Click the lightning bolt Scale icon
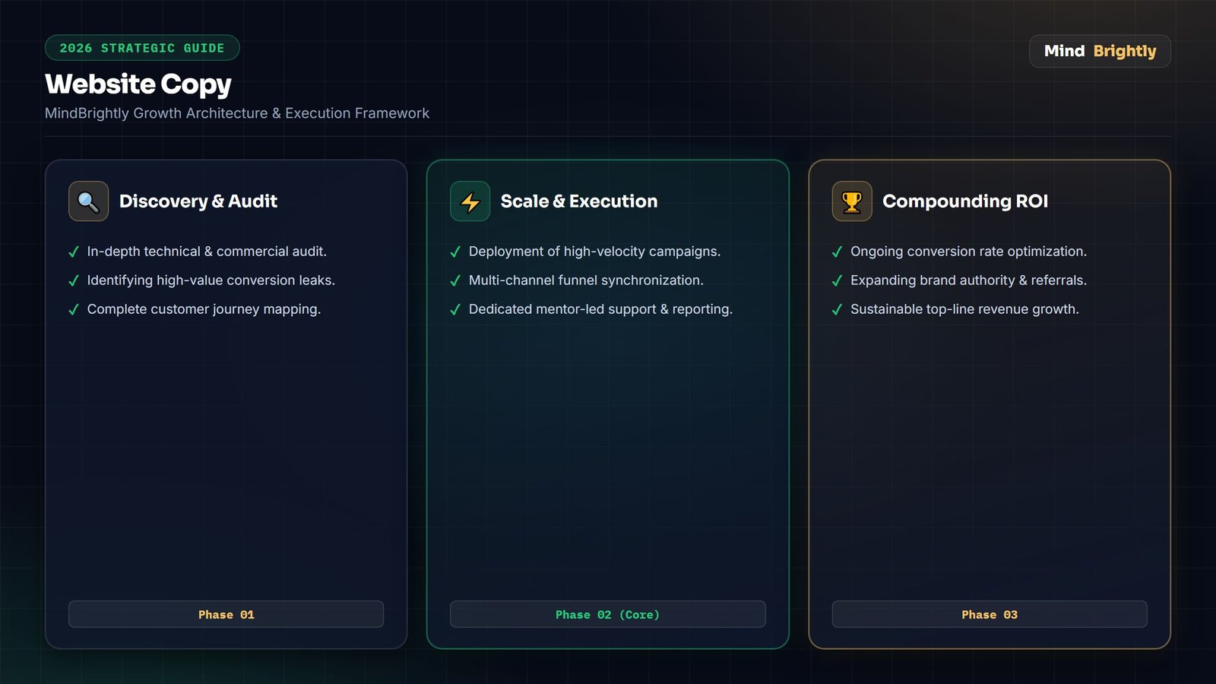Screen dimensions: 1216x684 [470, 201]
